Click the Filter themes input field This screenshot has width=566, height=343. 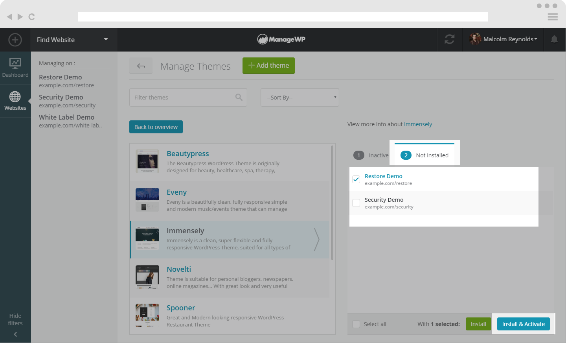188,97
